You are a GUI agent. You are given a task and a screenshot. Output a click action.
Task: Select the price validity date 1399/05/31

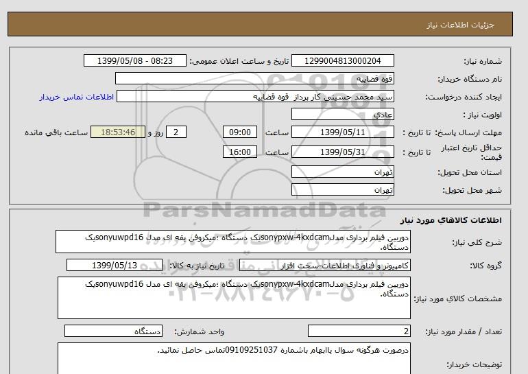[342, 152]
